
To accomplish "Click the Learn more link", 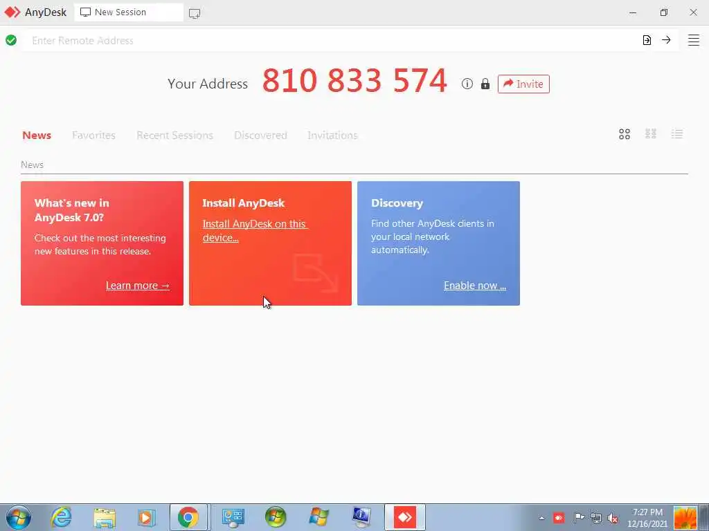I will pos(138,286).
